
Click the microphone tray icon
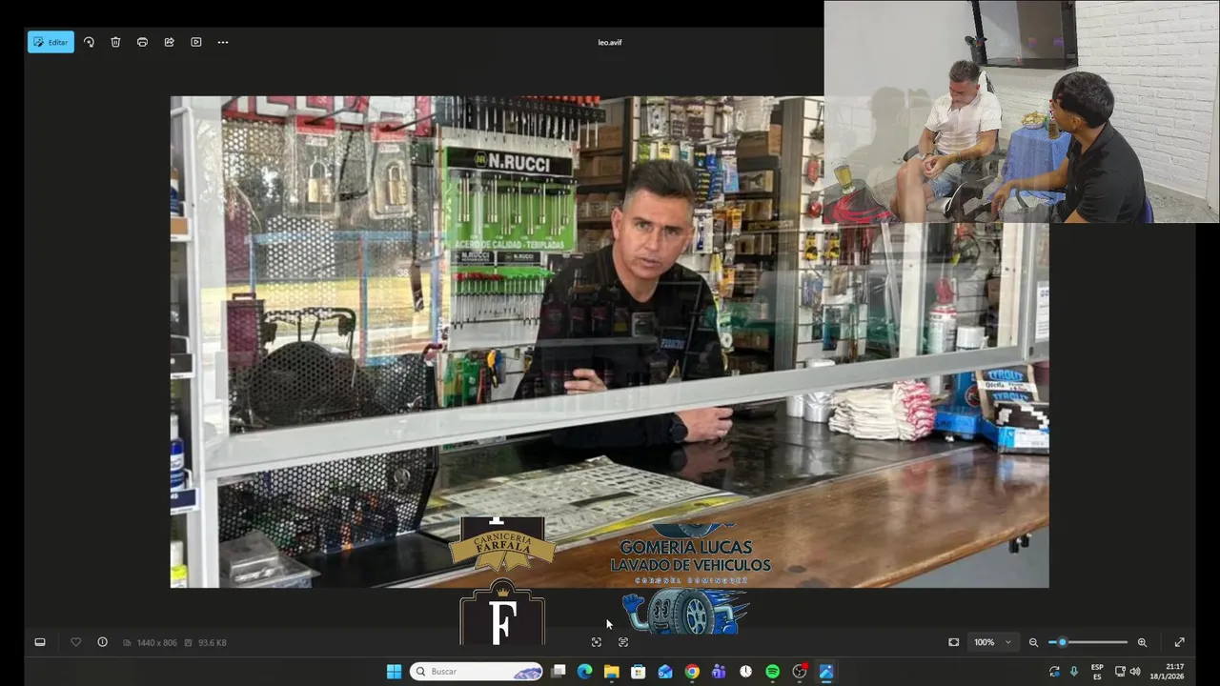1074,672
